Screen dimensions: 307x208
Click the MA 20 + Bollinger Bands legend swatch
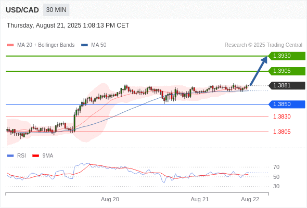10,45
